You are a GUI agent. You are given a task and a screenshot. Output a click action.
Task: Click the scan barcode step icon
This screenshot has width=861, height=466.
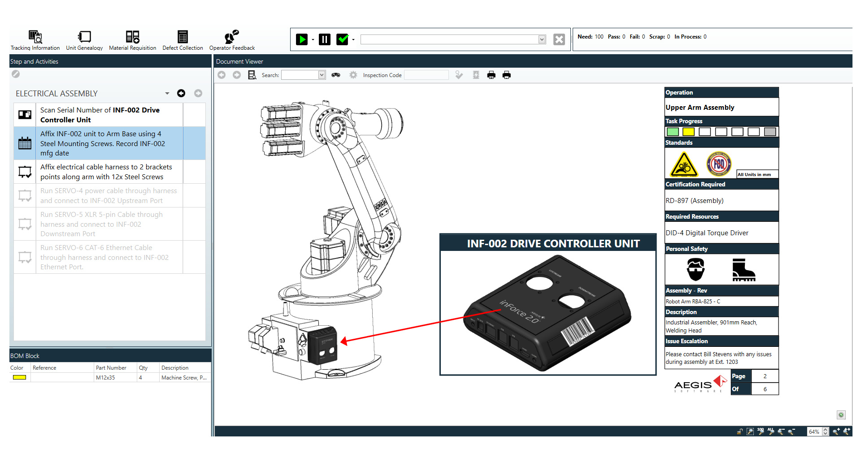[x=25, y=115]
